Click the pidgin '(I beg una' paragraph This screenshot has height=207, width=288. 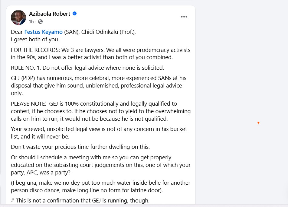(x=101, y=186)
